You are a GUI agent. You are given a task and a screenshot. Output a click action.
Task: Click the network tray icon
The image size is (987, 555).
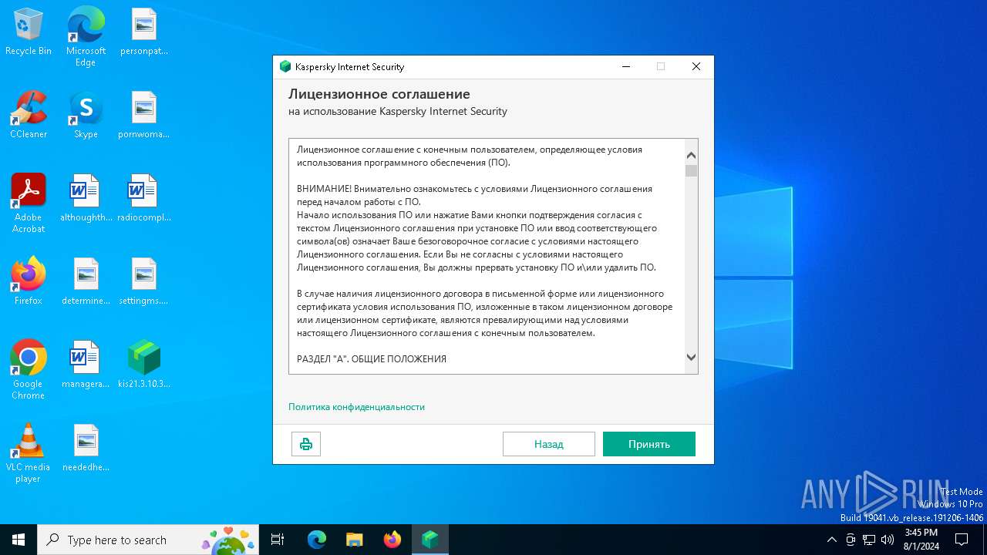click(x=869, y=540)
